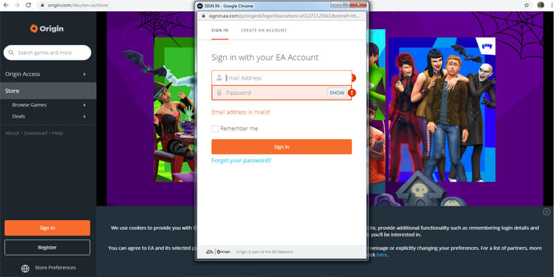Click the padlock in main address bar
Viewport: 554px width, 277px height.
[x=42, y=6]
